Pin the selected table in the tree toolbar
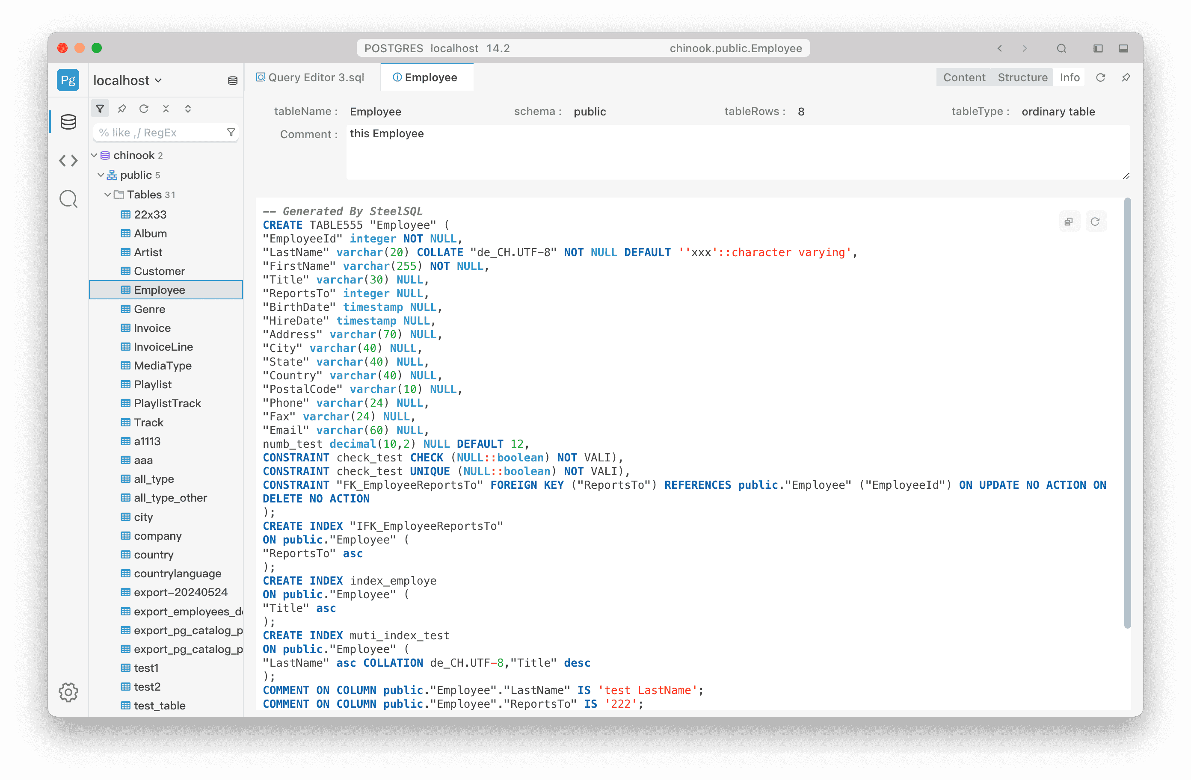This screenshot has width=1191, height=780. [x=121, y=108]
